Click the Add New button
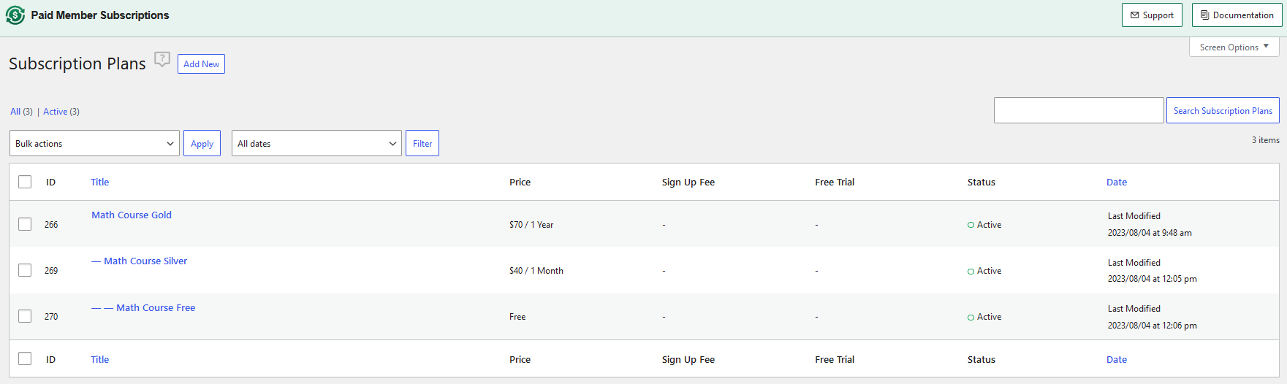Screen dimensions: 1287x384 coord(201,64)
